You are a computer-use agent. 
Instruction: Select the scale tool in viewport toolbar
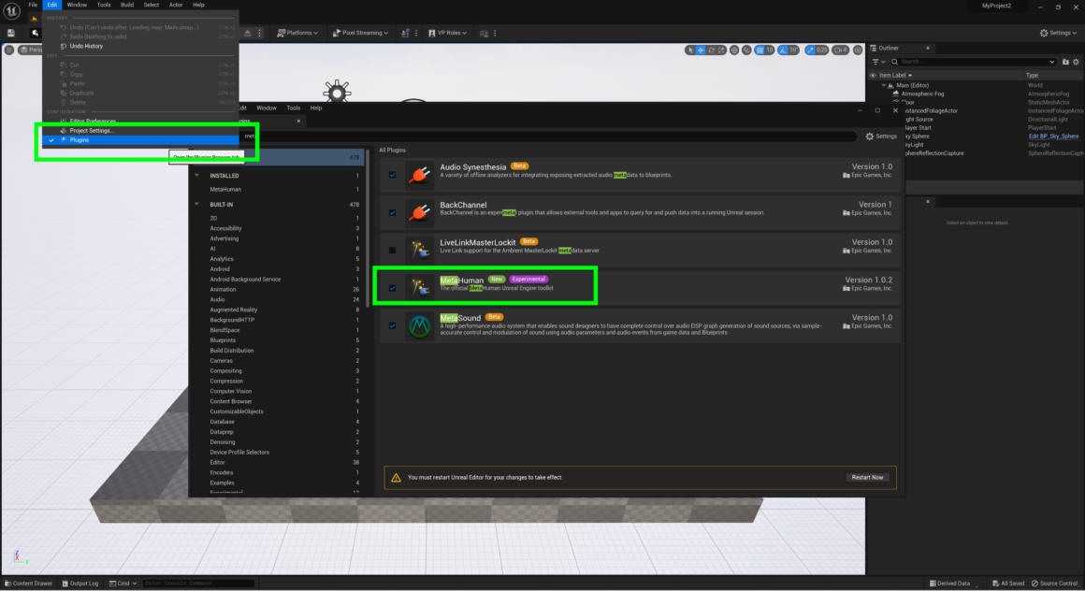721,50
